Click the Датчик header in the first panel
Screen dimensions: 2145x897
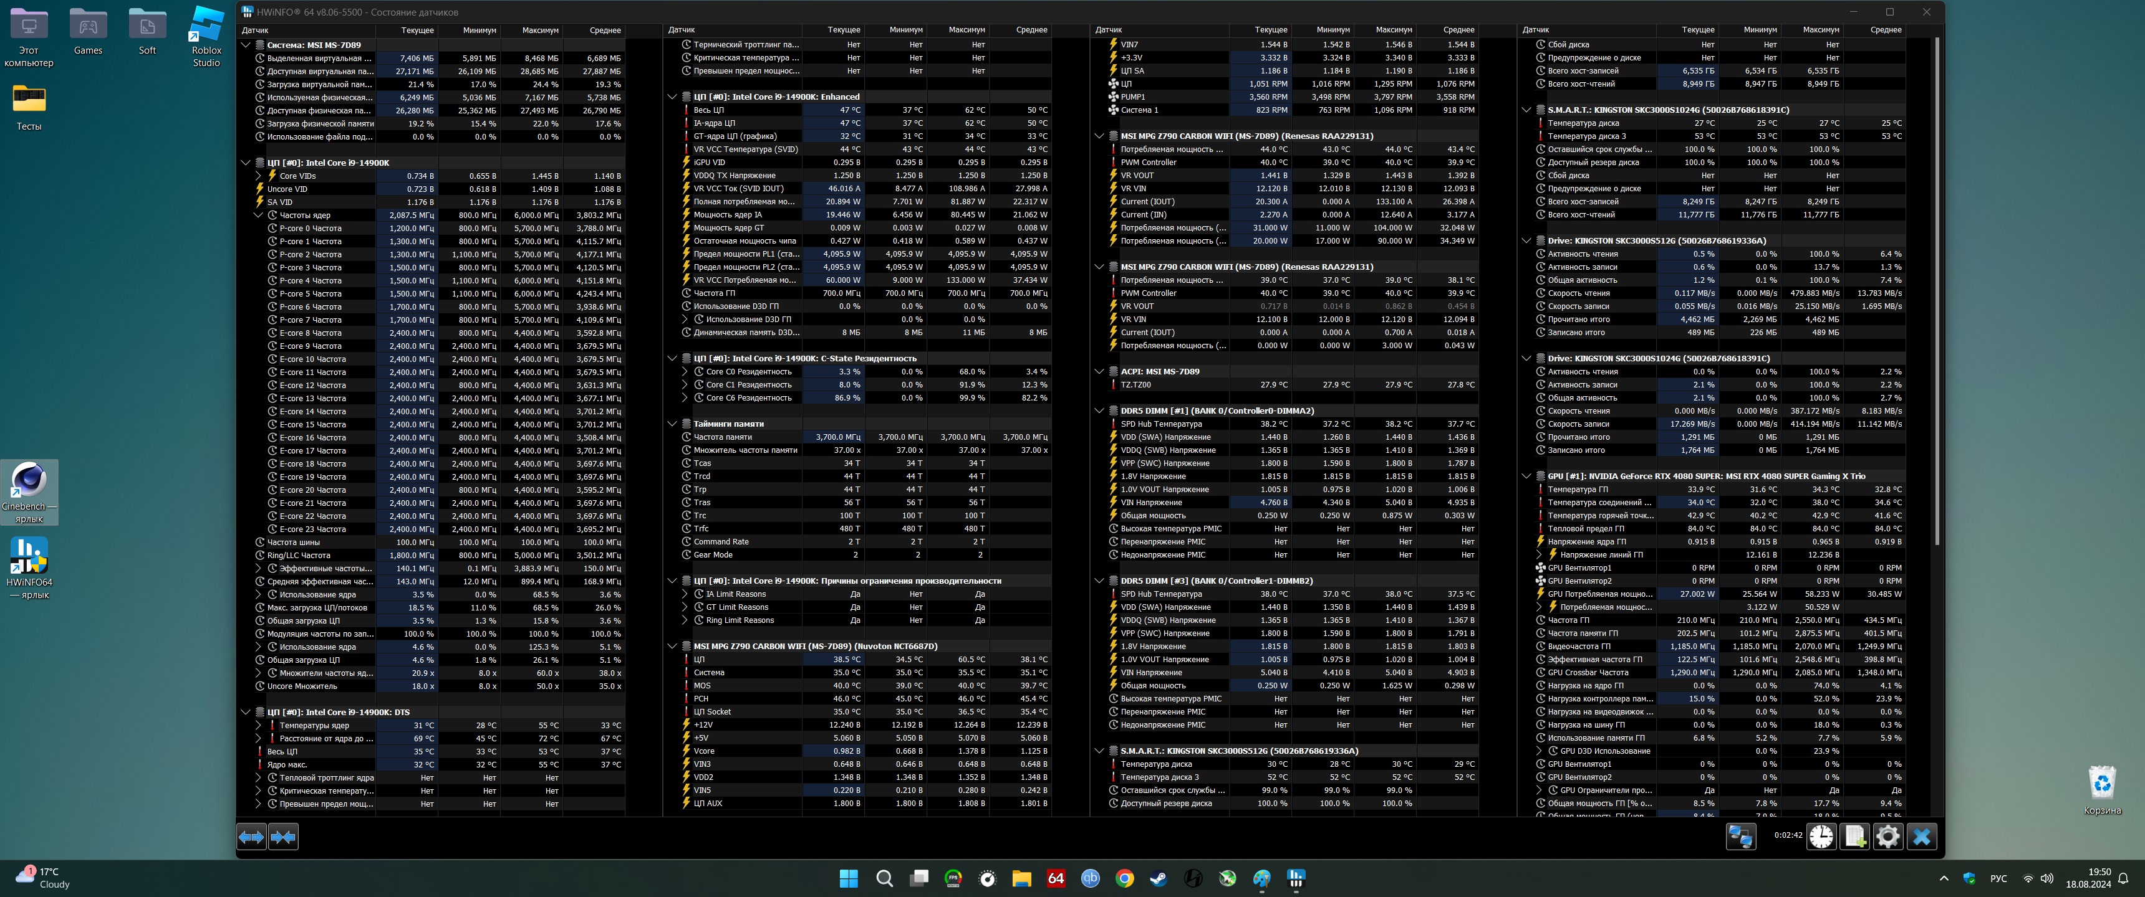click(256, 30)
